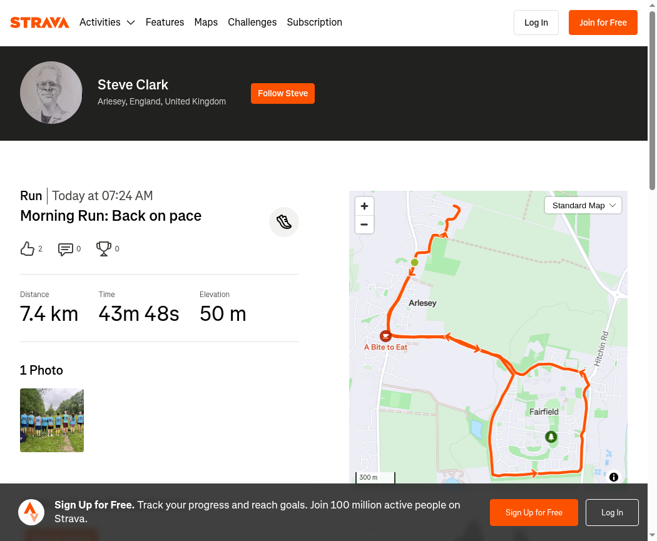657x541 pixels.
Task: Click the Strava logo
Action: tap(39, 22)
